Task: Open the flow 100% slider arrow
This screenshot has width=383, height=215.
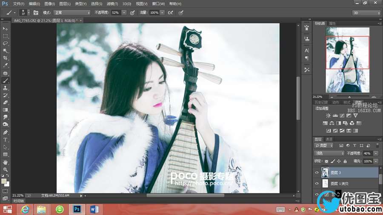Action: (x=162, y=13)
